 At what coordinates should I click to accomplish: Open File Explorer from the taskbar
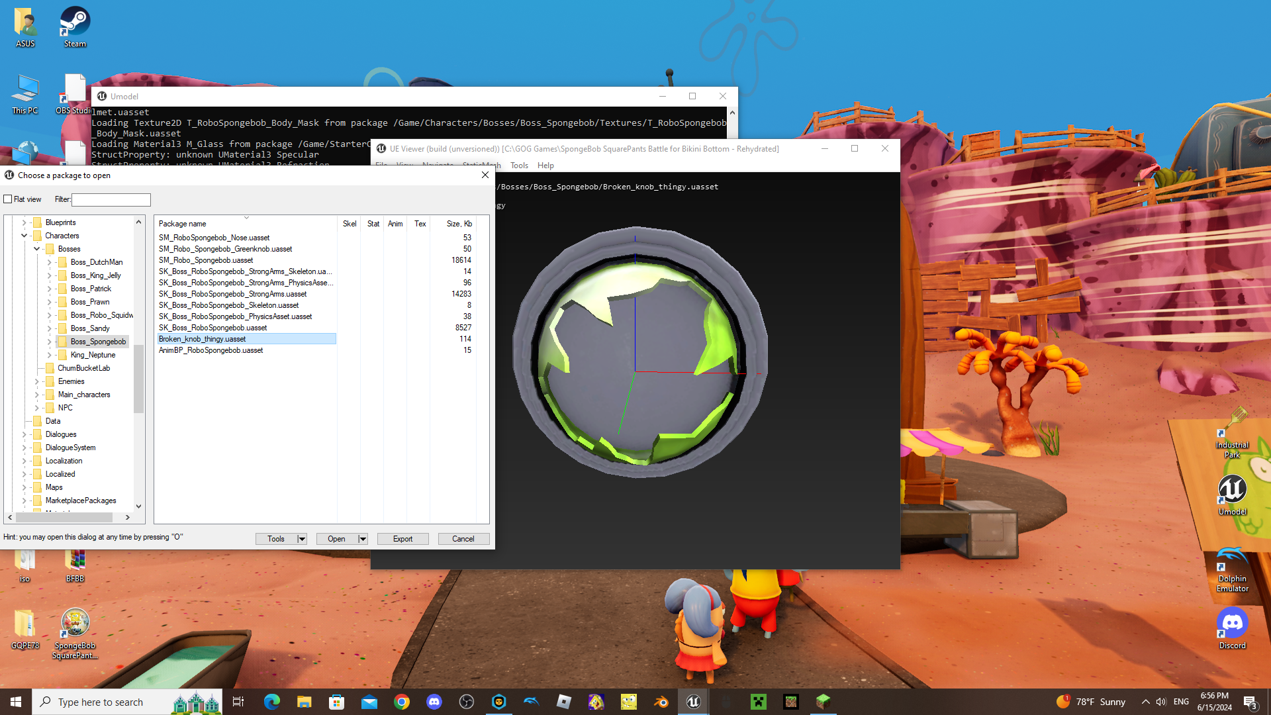[304, 702]
